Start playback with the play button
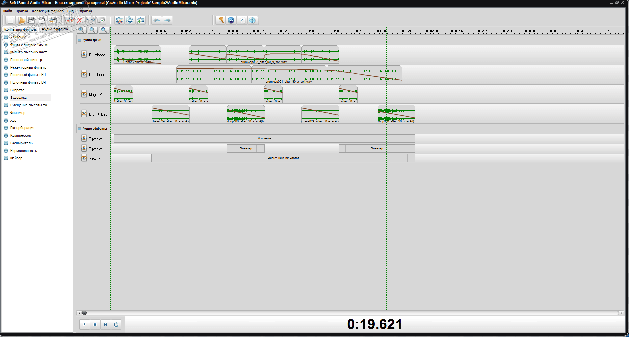 point(85,324)
